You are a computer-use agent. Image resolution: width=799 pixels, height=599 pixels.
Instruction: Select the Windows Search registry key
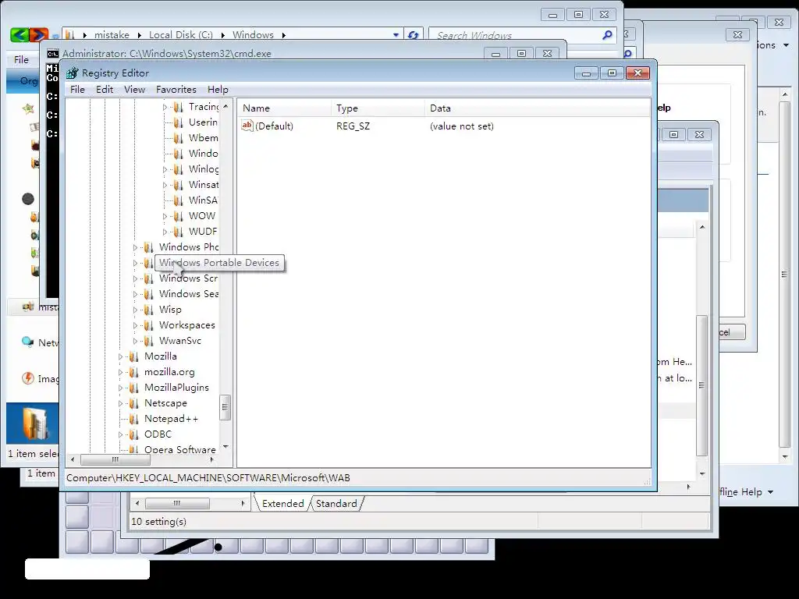point(189,294)
